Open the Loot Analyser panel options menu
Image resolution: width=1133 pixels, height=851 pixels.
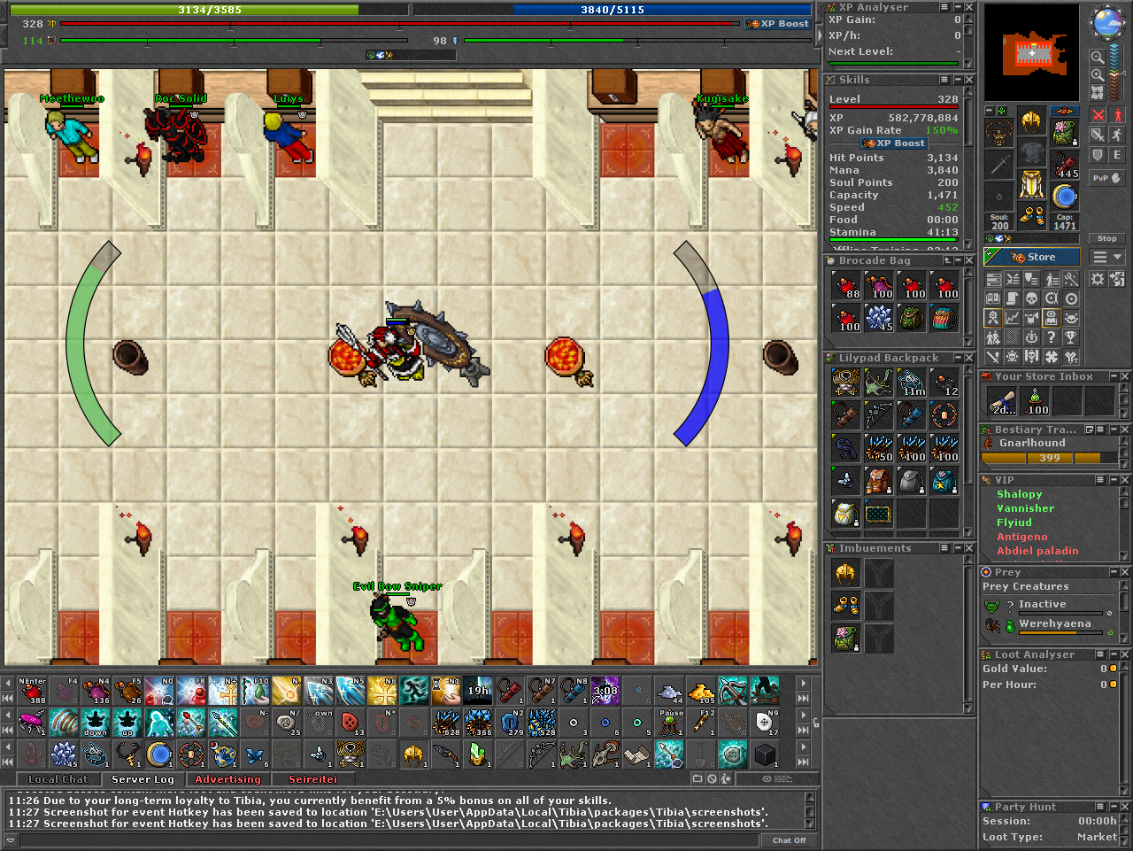1100,654
